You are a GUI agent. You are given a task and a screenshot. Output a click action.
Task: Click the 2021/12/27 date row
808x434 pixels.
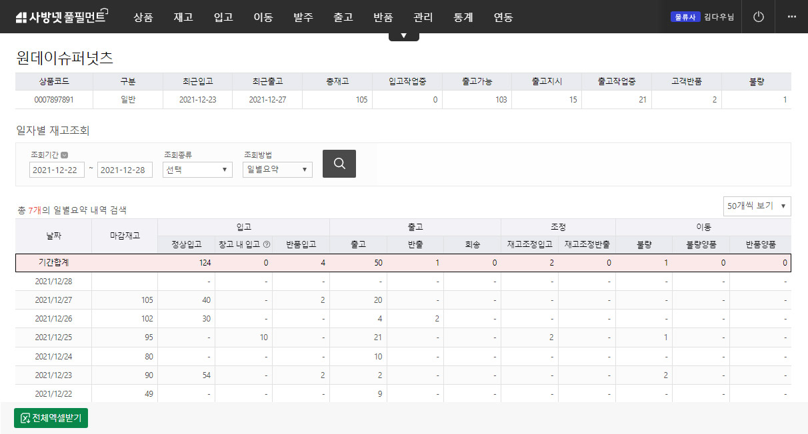point(53,300)
